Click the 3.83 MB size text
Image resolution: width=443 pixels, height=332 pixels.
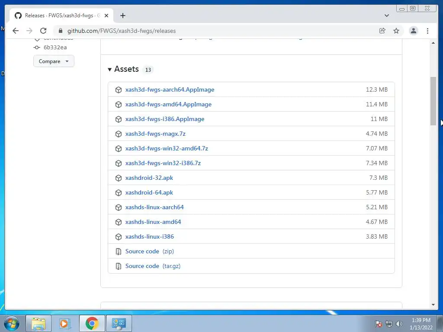click(x=377, y=236)
